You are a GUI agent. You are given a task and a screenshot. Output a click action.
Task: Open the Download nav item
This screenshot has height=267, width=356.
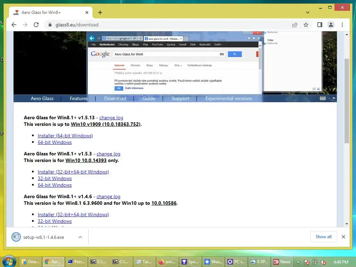[115, 98]
